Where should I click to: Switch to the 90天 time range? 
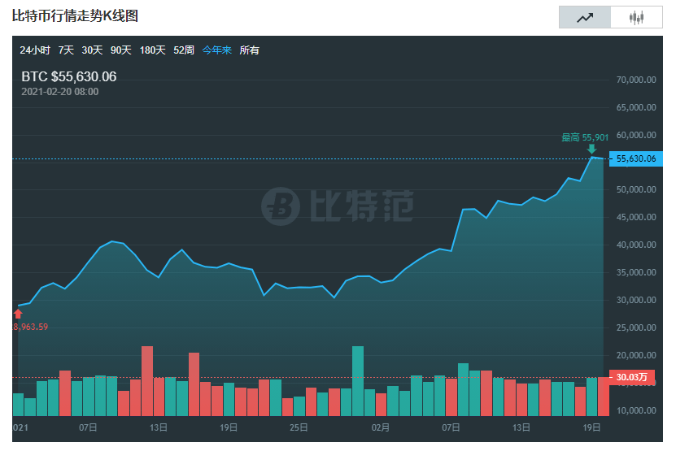120,50
